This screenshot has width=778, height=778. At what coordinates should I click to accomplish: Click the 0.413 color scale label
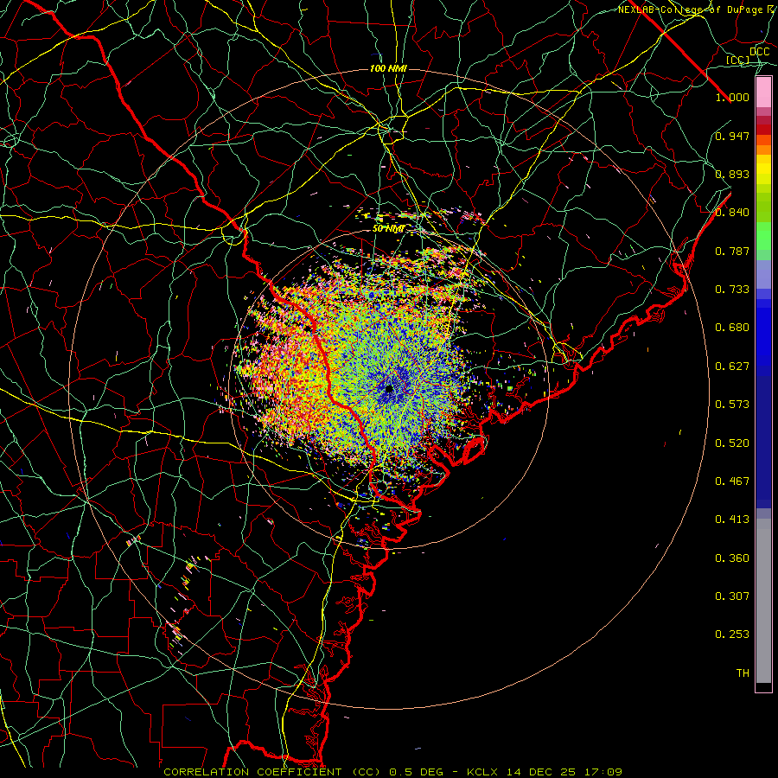point(732,520)
